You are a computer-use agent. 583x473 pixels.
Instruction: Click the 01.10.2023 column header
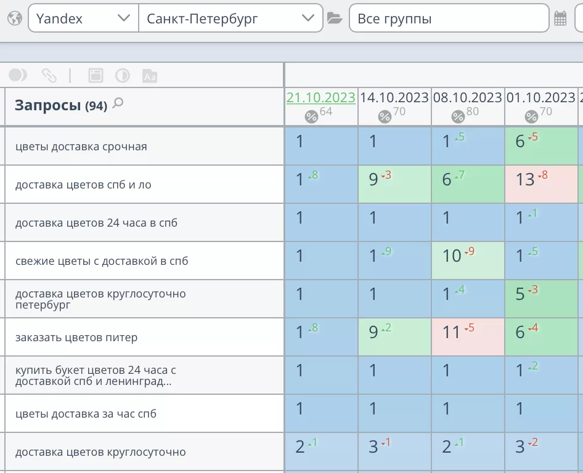(x=540, y=97)
